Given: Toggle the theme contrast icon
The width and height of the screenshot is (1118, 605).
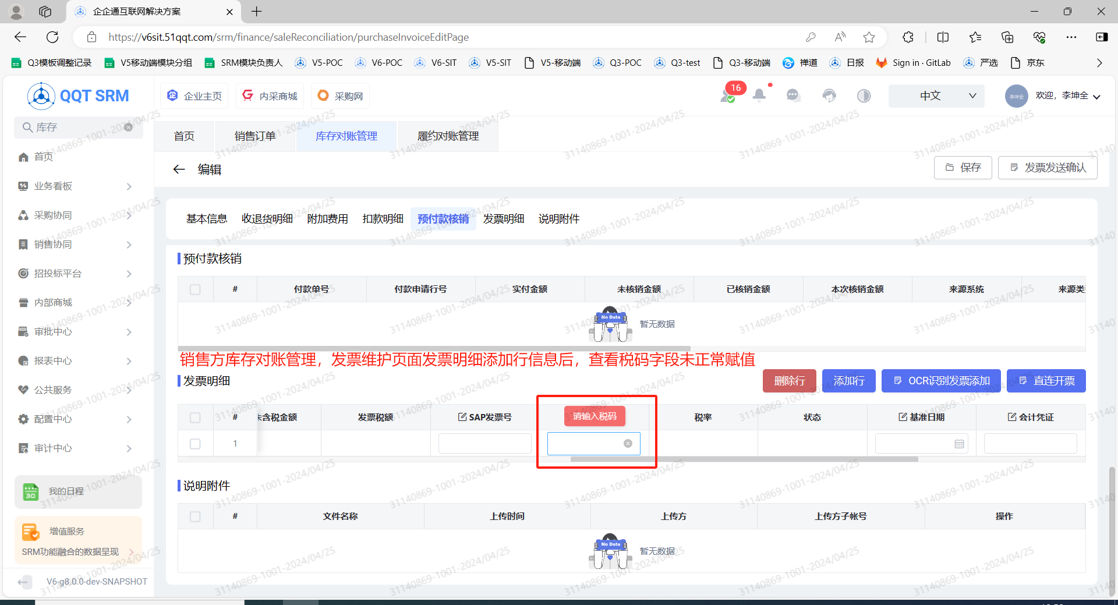Looking at the screenshot, I should click(x=864, y=95).
